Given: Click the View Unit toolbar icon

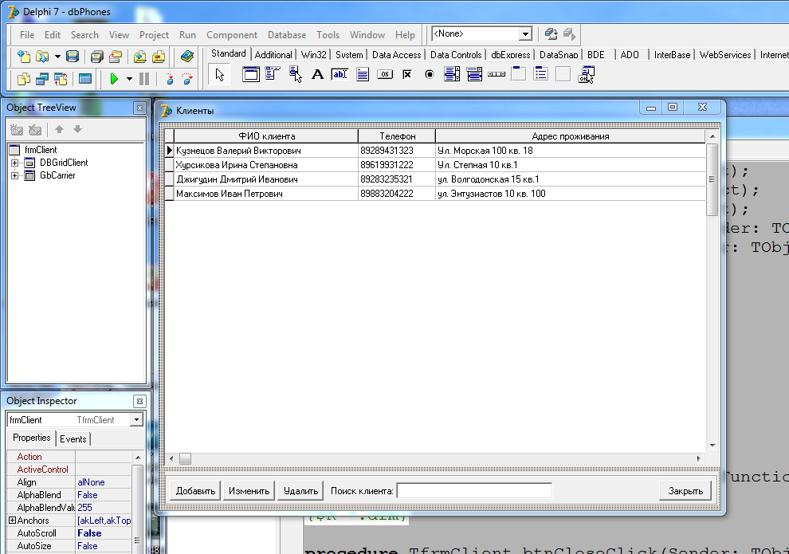Looking at the screenshot, I should (24, 79).
